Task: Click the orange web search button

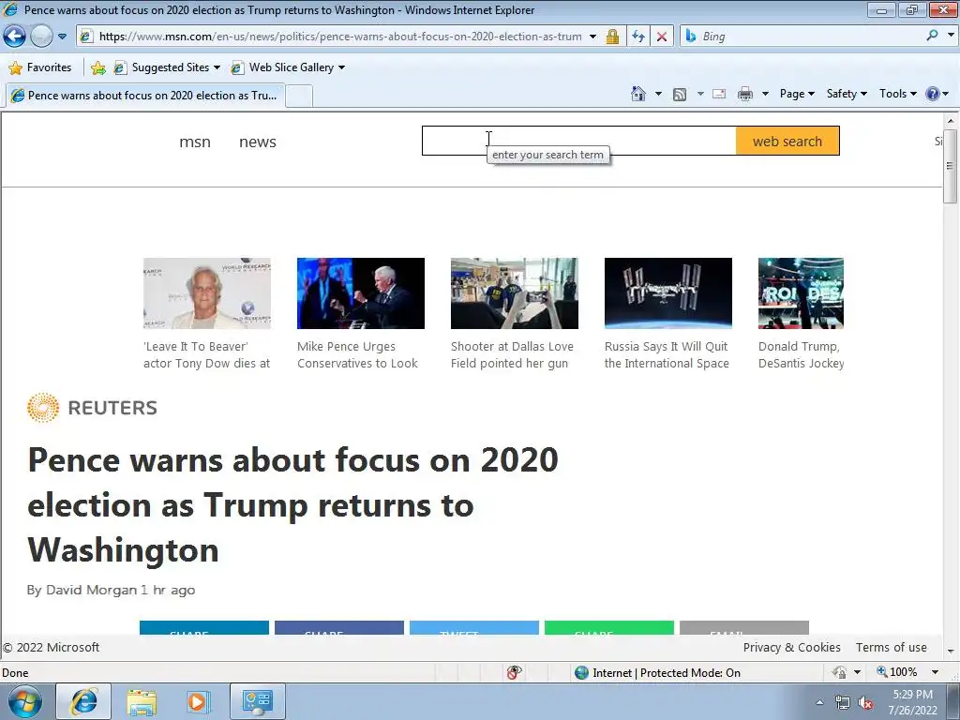Action: 787,141
